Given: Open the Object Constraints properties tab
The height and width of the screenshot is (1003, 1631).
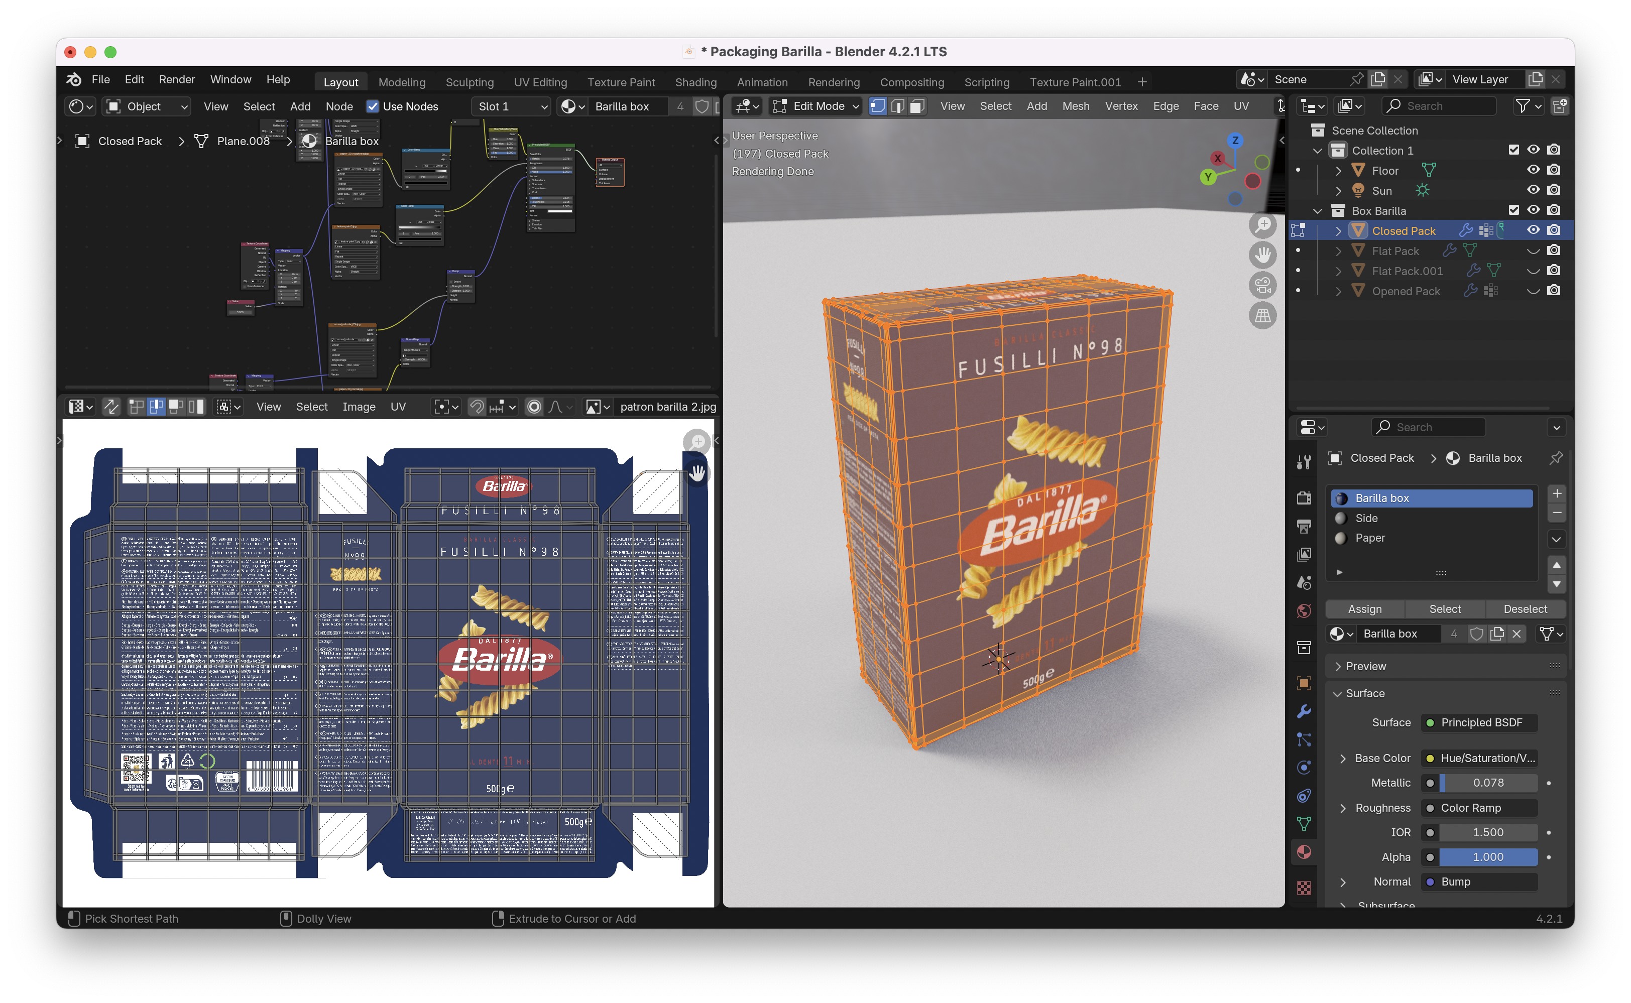Looking at the screenshot, I should [1303, 795].
